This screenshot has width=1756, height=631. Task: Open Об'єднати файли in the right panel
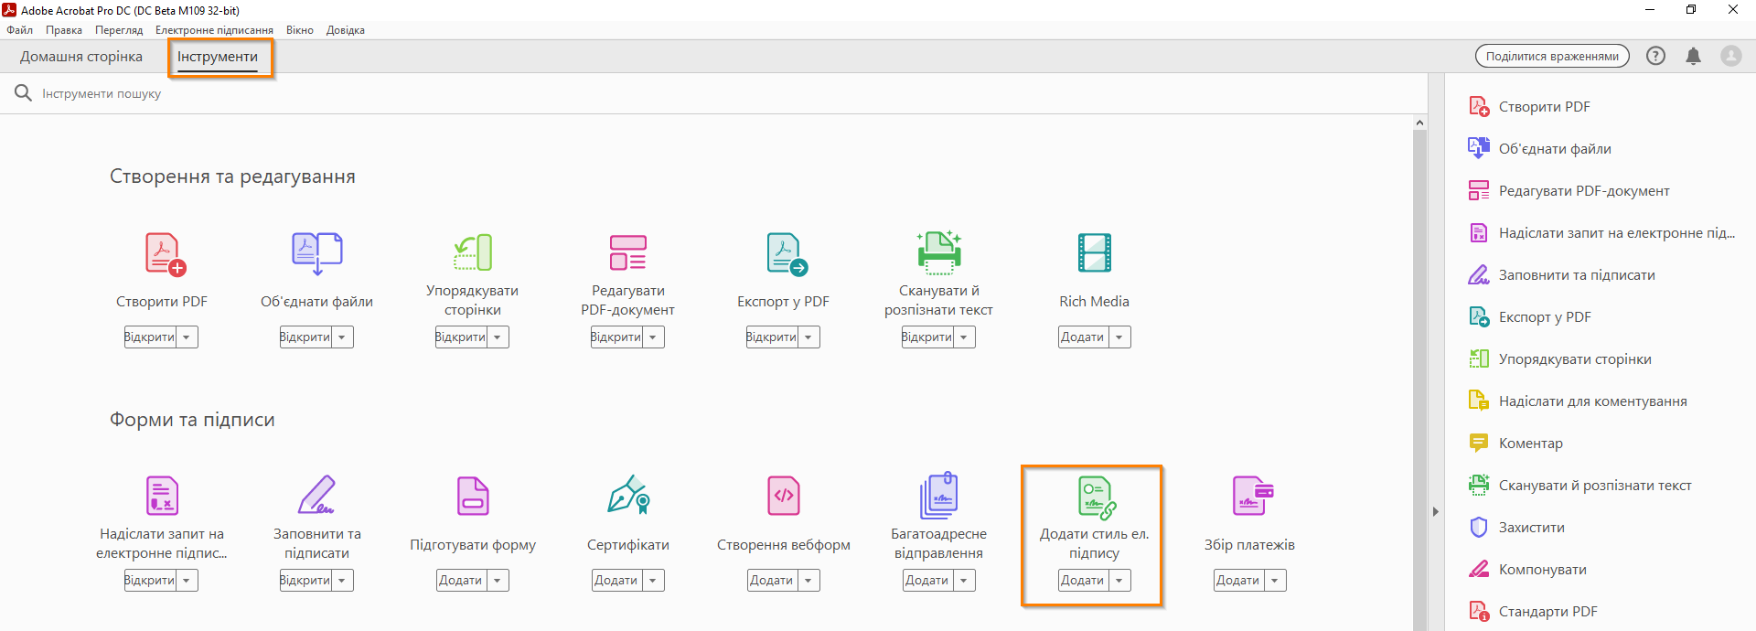coord(1539,148)
